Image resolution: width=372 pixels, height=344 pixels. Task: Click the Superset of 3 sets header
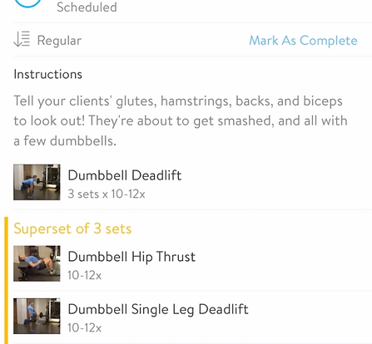[72, 229]
